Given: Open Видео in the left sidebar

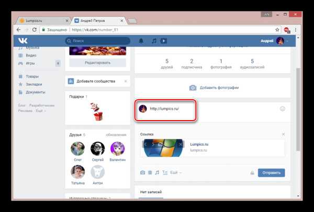Looking at the screenshot, I should (x=31, y=55).
